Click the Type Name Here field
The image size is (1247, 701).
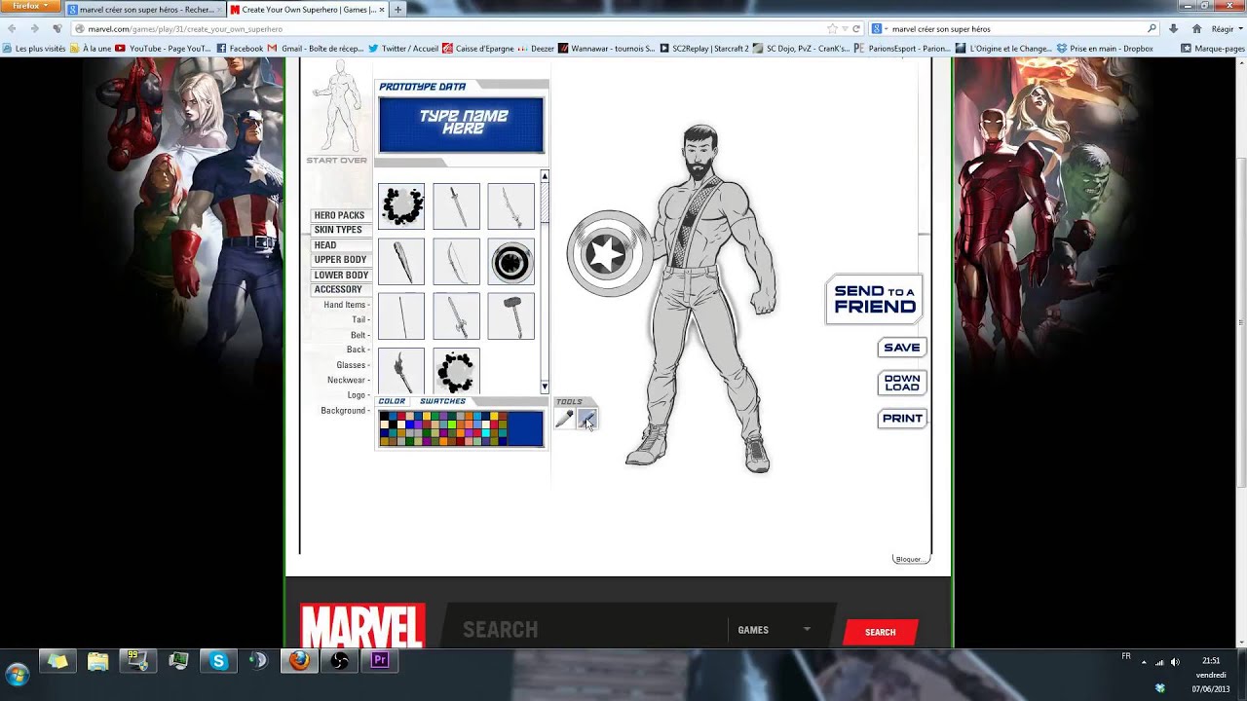click(x=461, y=125)
